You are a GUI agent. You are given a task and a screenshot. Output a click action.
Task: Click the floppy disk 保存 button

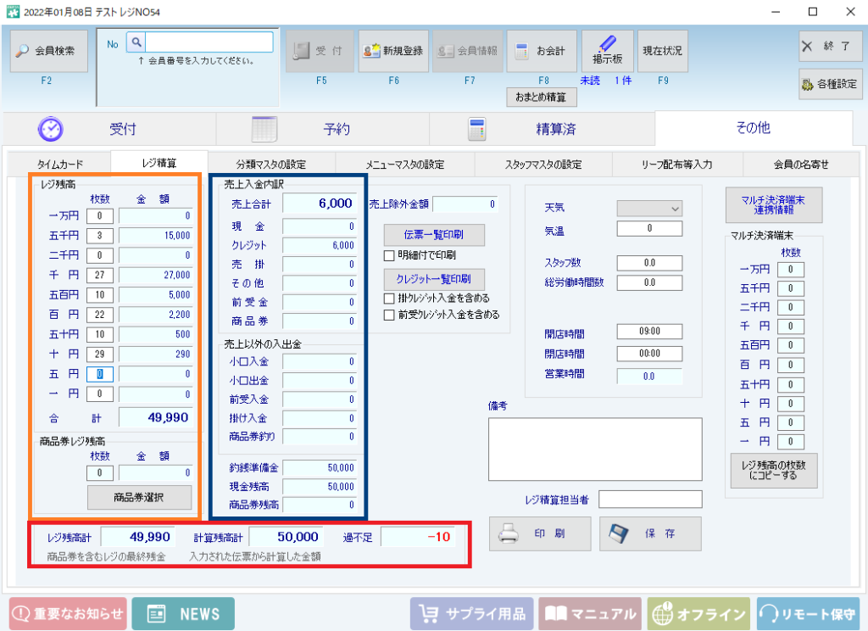coord(650,533)
